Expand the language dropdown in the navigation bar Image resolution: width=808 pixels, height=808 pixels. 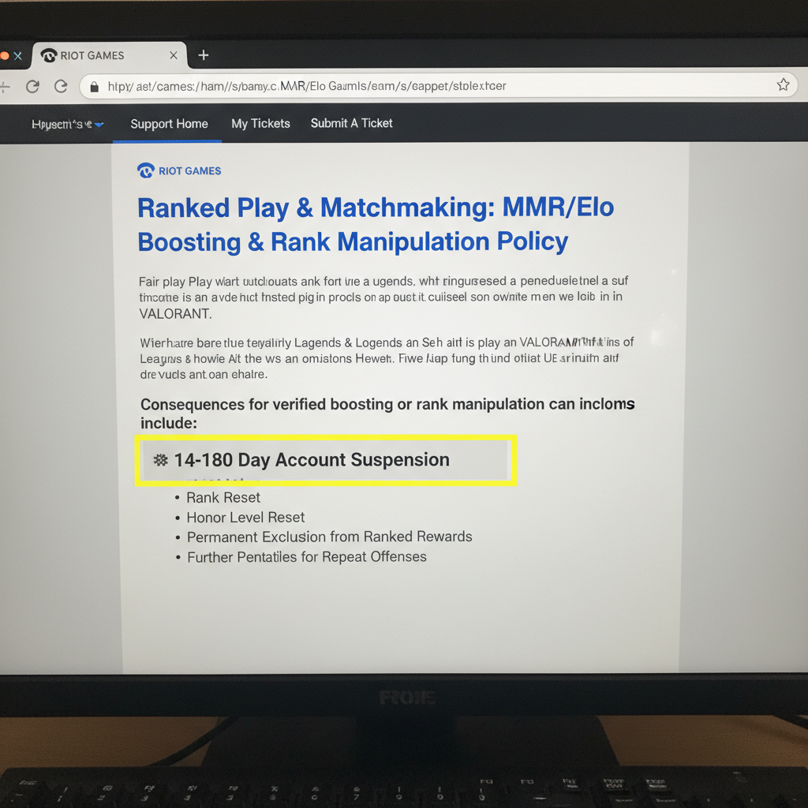pyautogui.click(x=68, y=124)
